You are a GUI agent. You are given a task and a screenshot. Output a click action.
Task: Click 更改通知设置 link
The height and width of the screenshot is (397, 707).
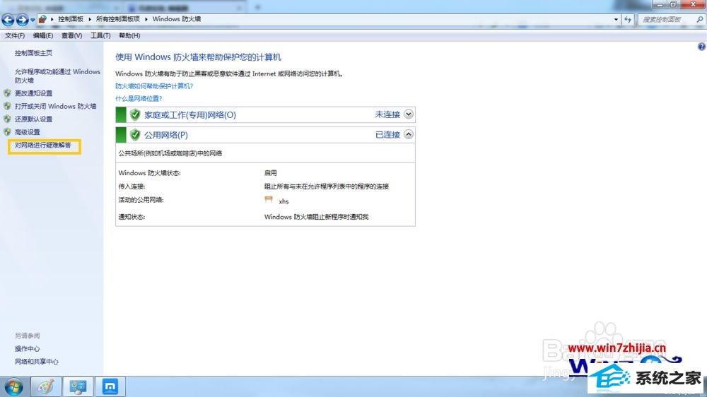tap(33, 93)
